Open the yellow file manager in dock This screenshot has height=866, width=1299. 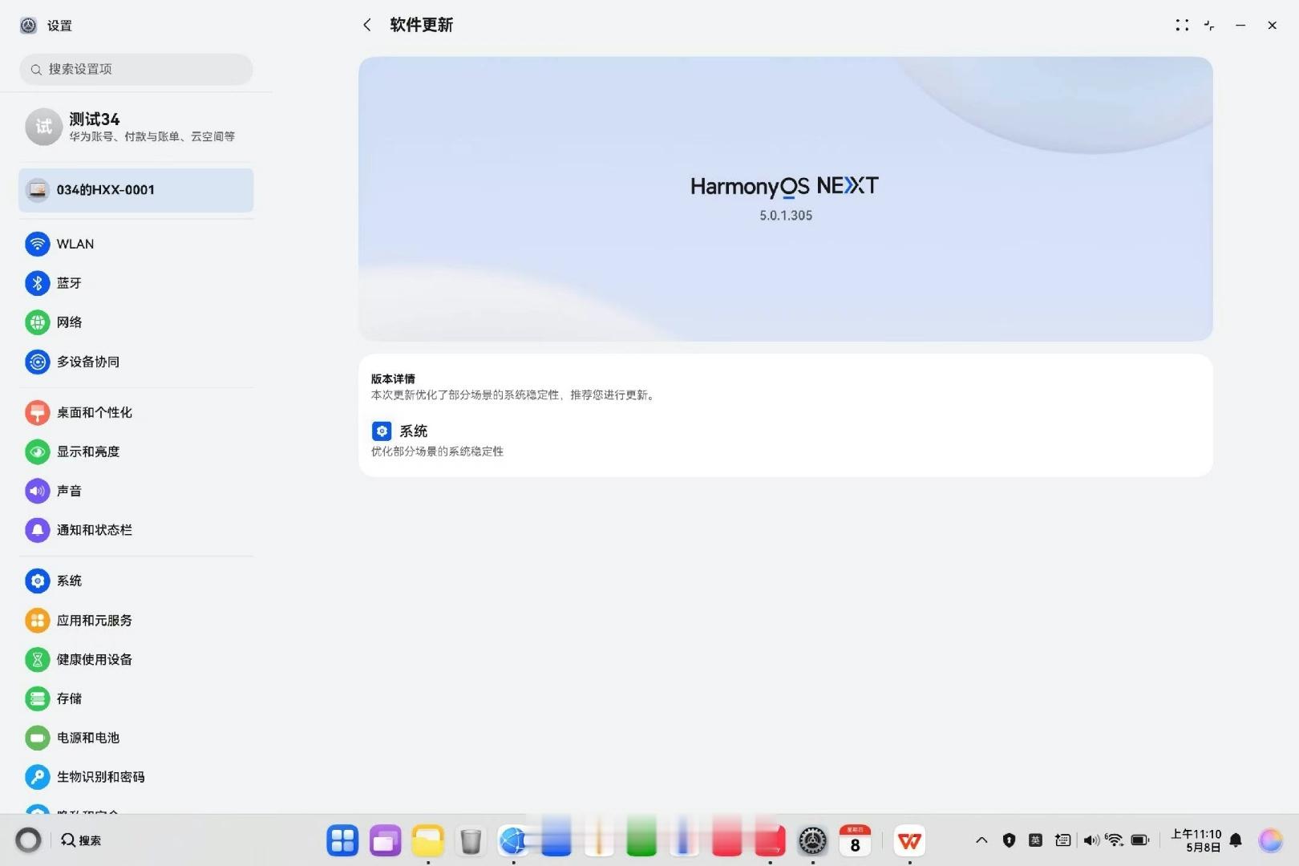(428, 840)
